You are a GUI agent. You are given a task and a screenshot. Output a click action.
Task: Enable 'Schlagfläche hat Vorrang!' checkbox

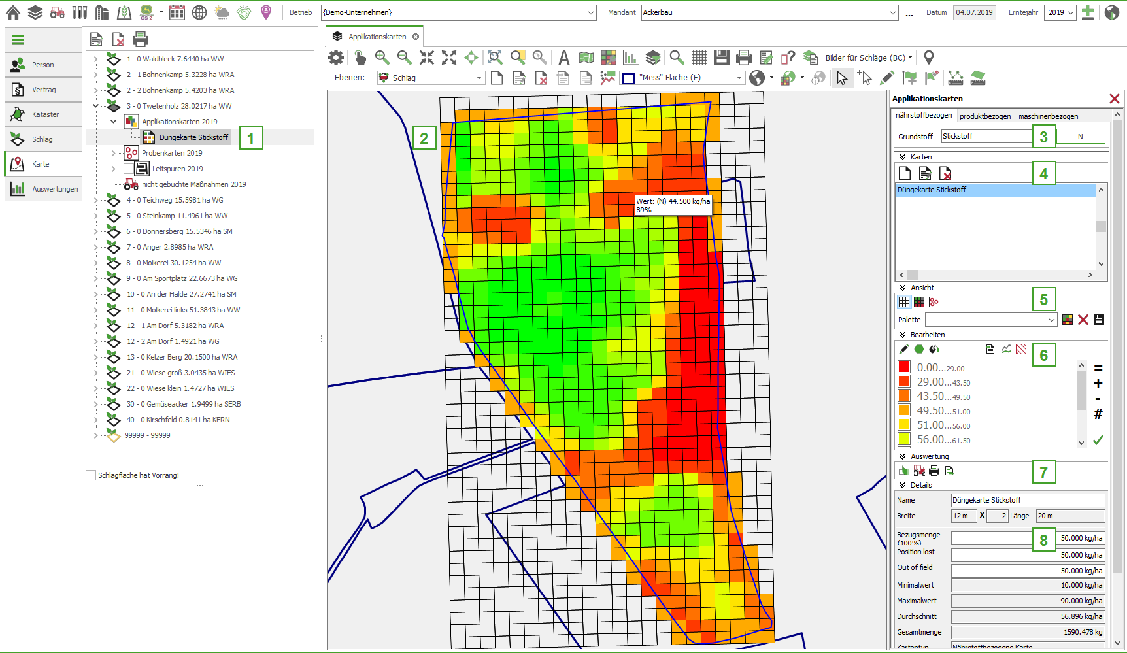click(x=92, y=475)
